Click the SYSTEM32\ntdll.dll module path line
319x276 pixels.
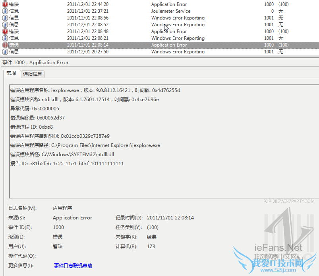pos(62,155)
